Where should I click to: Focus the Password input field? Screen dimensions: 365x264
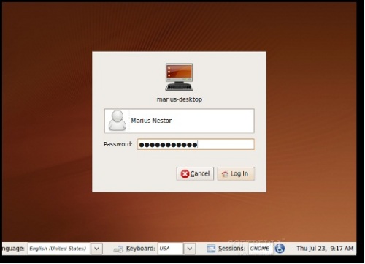[196, 144]
